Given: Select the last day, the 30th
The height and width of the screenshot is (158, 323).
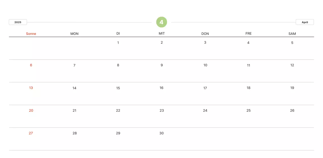Looking at the screenshot, I should click(161, 133).
